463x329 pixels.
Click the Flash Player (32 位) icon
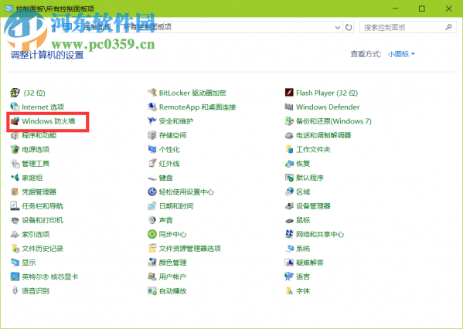289,93
